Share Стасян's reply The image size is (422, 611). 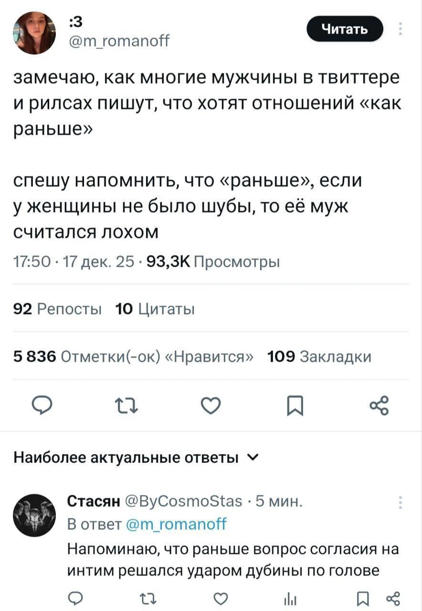click(391, 599)
